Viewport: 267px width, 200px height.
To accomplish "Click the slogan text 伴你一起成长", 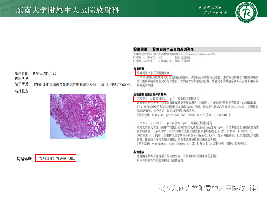I will pyautogui.click(x=215, y=13).
